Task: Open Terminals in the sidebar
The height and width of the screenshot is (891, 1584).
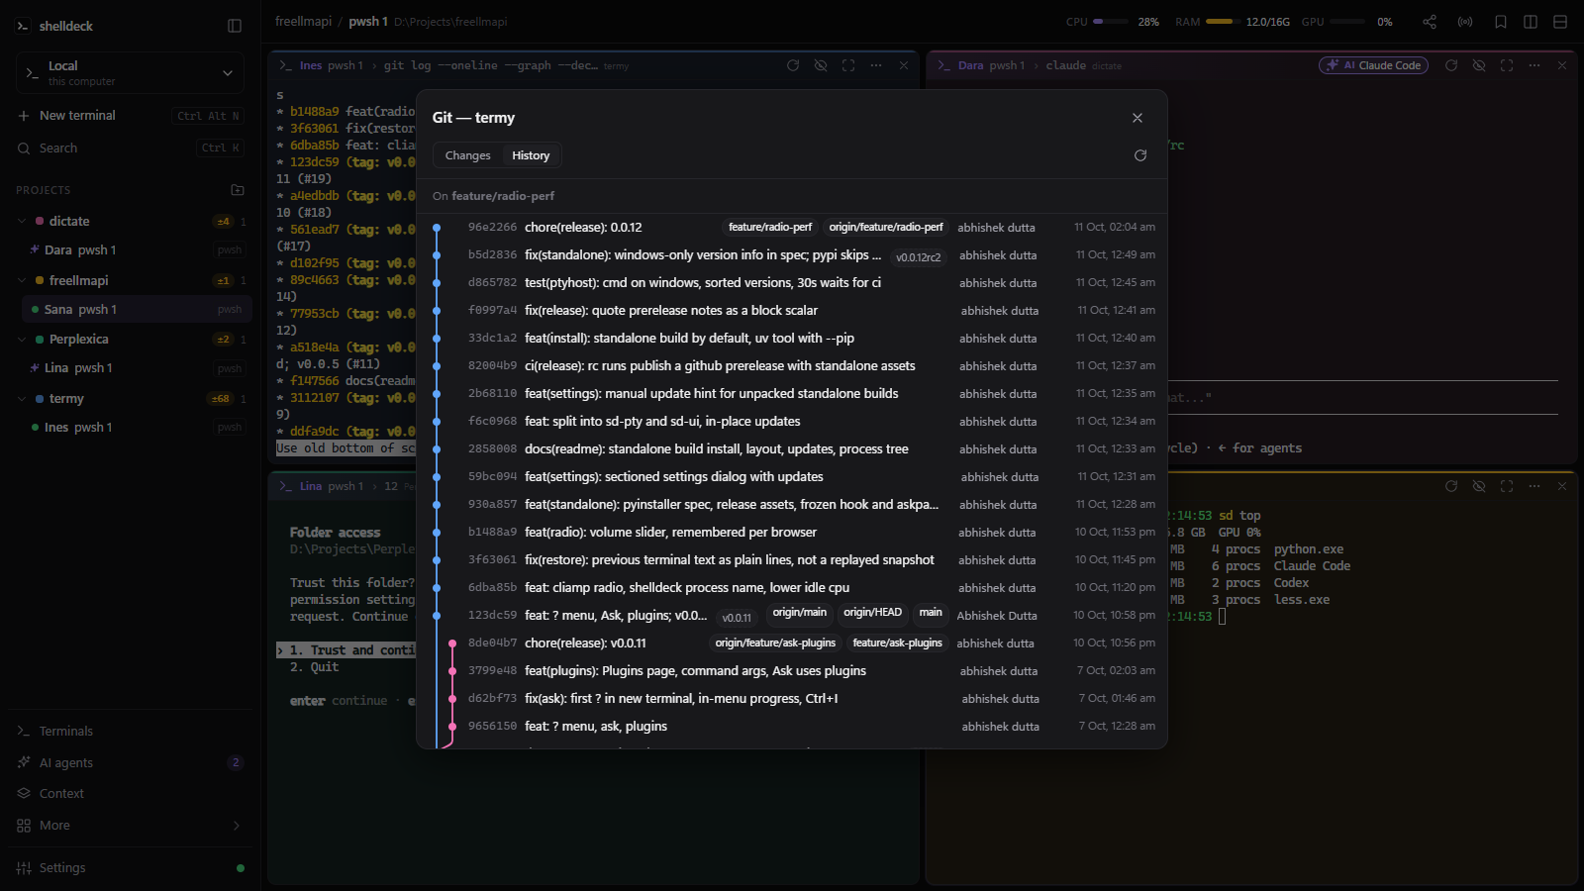Action: (x=130, y=731)
